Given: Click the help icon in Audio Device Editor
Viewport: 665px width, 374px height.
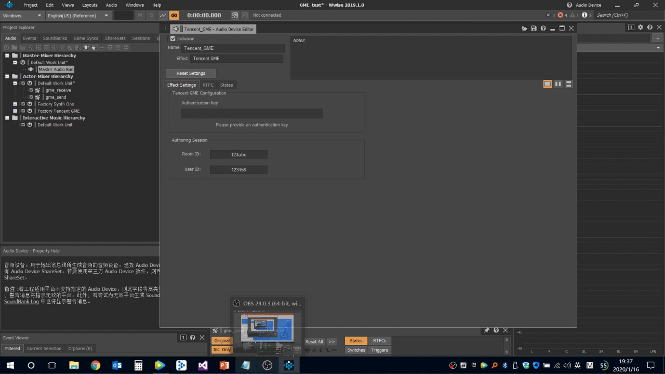Looking at the screenshot, I should (543, 28).
